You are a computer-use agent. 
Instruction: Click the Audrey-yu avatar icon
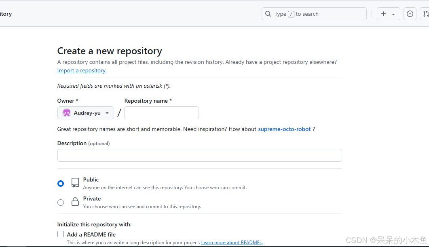click(x=66, y=113)
